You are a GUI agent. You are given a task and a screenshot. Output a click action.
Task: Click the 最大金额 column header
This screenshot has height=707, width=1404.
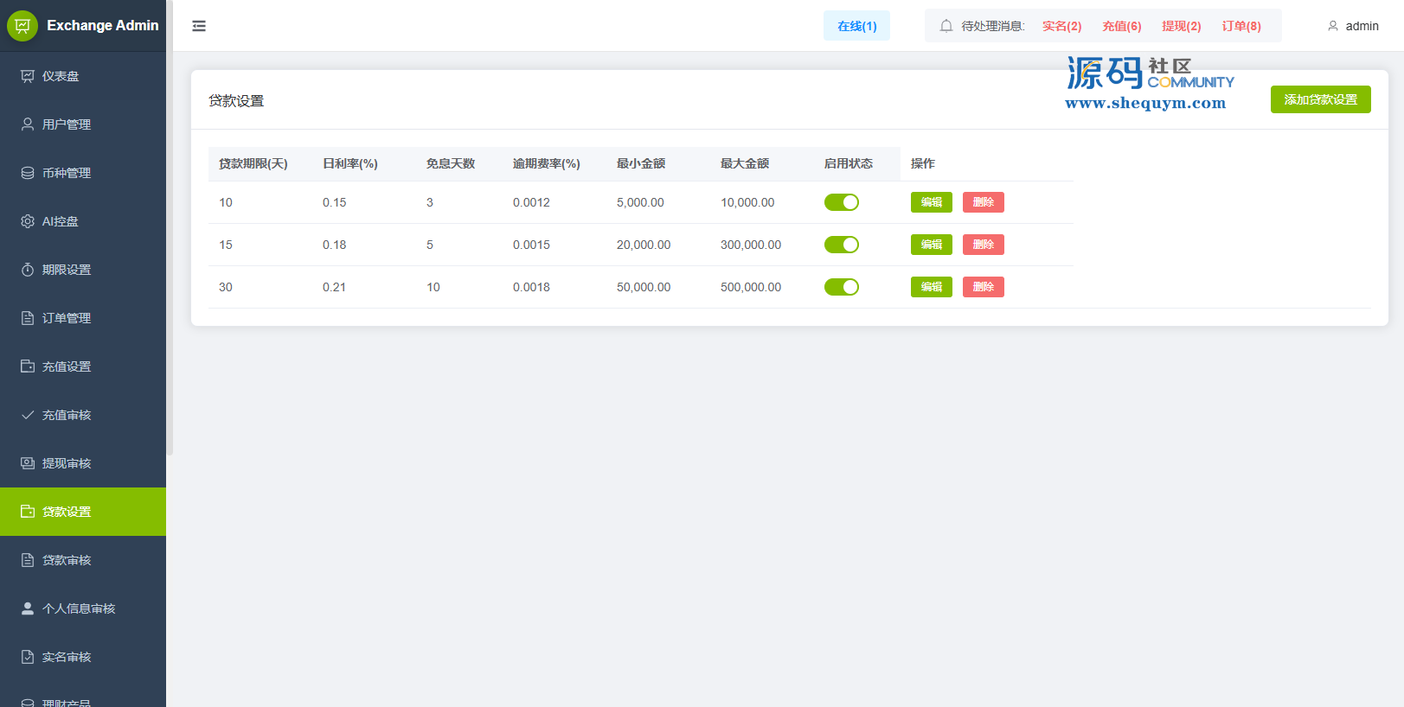(x=745, y=163)
